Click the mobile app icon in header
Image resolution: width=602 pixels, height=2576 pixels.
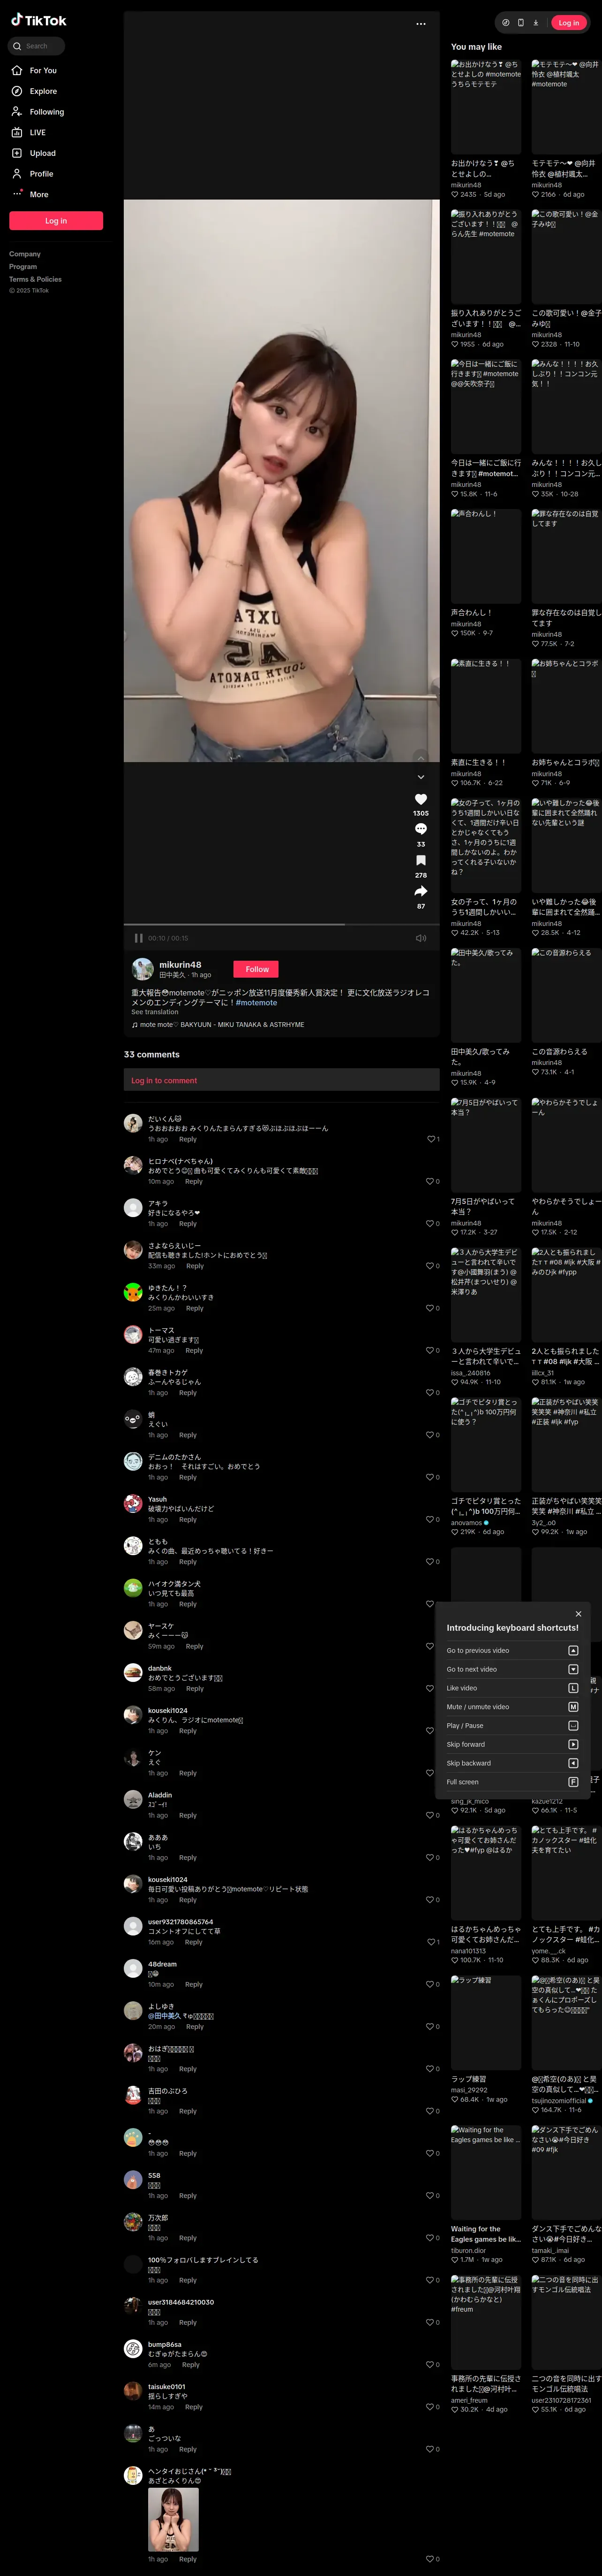click(521, 23)
